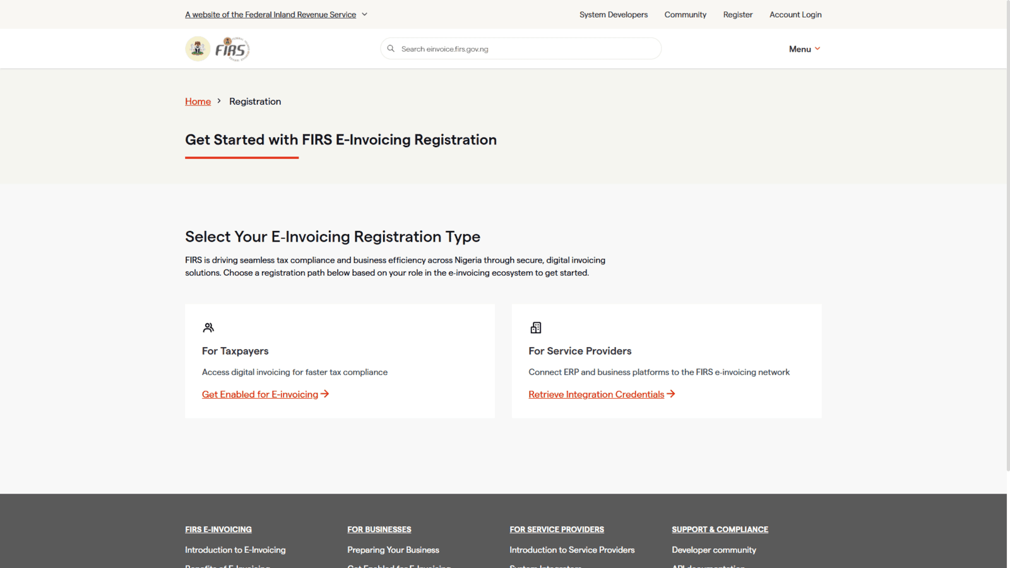Viewport: 1010px width, 568px height.
Task: Click Introduction to E-Invoicing in footer
Action: (x=235, y=550)
